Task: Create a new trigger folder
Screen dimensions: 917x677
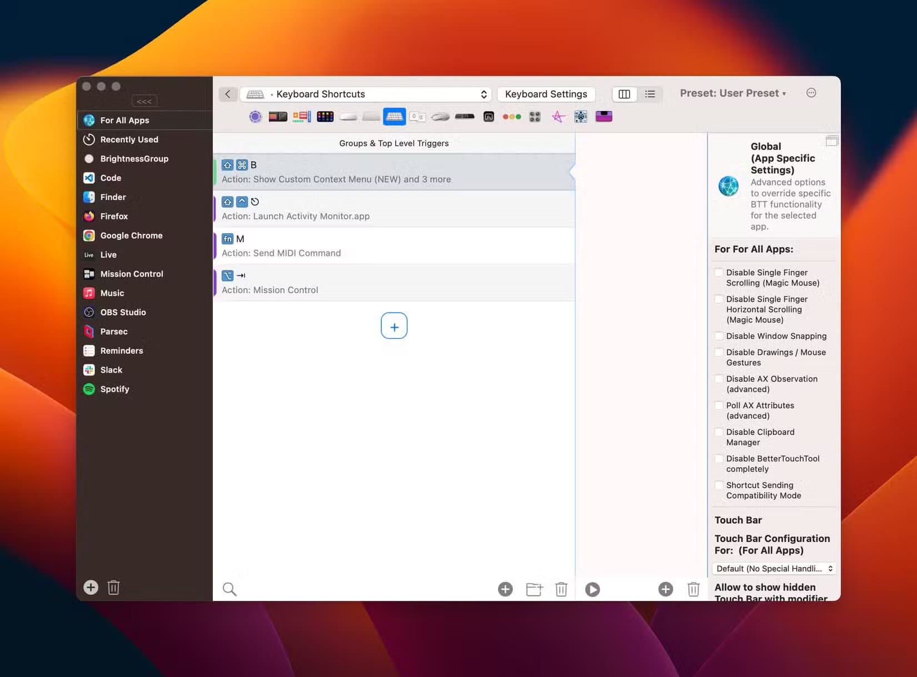Action: [534, 589]
